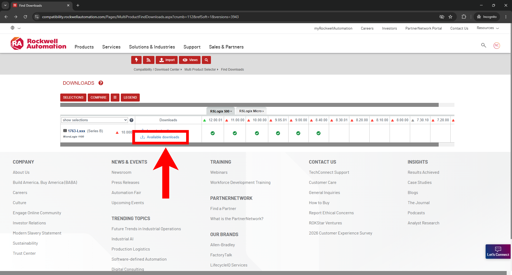Image resolution: width=512 pixels, height=275 pixels.
Task: Open the Contact Us top link
Action: coord(459,28)
